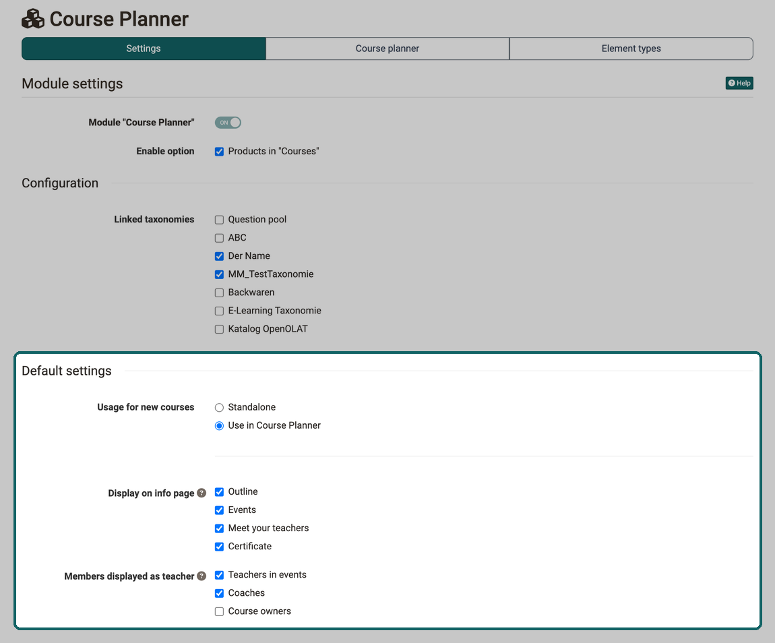Click the Default settings heading
Screen dimensions: 775x643
67,371
